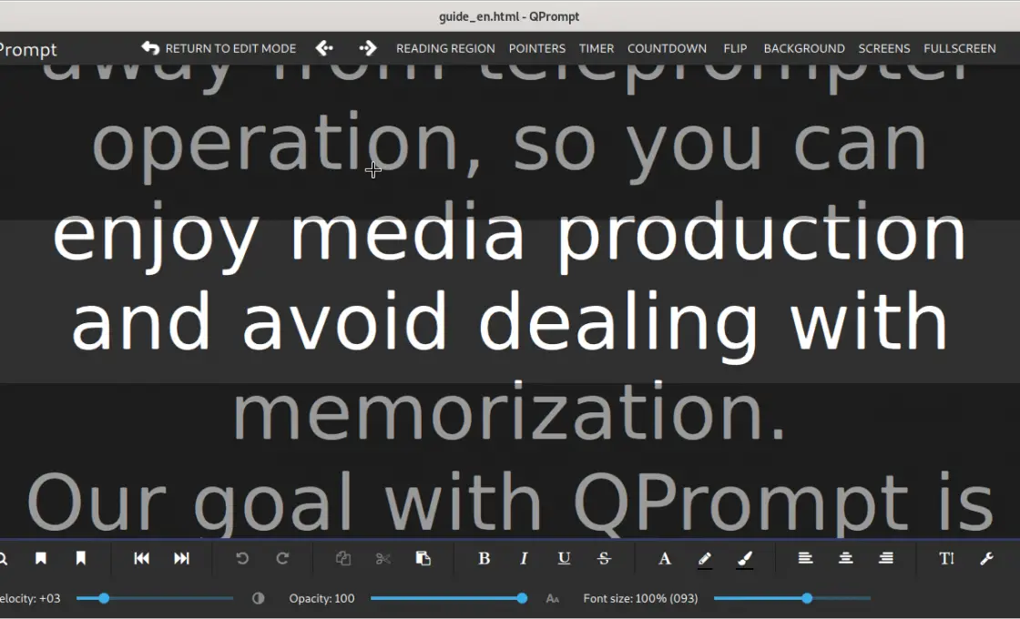Click the first bookmark marker icon
Image resolution: width=1020 pixels, height=619 pixels.
click(x=41, y=559)
